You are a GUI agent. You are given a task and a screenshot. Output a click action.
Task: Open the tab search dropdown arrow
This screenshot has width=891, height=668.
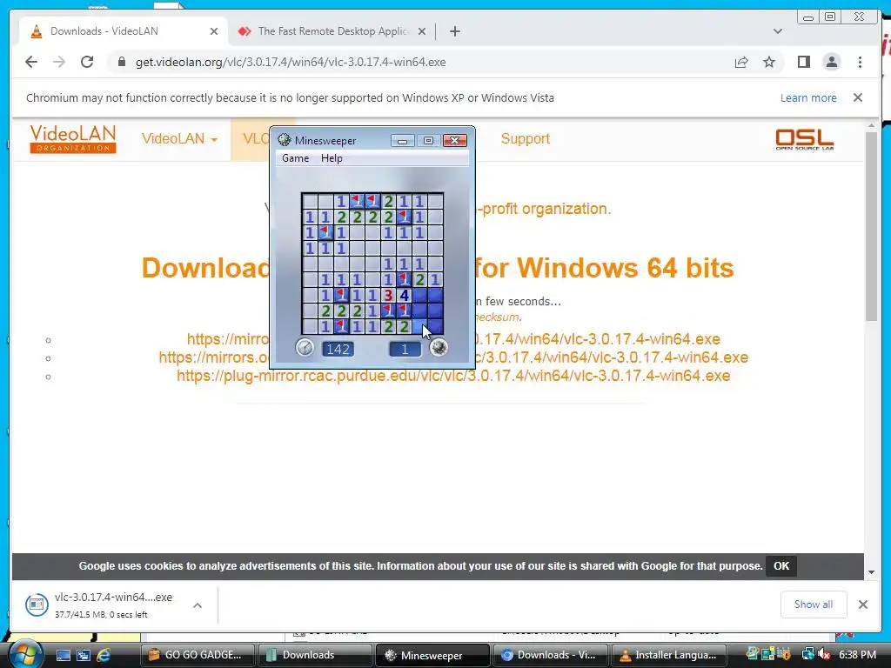[777, 31]
